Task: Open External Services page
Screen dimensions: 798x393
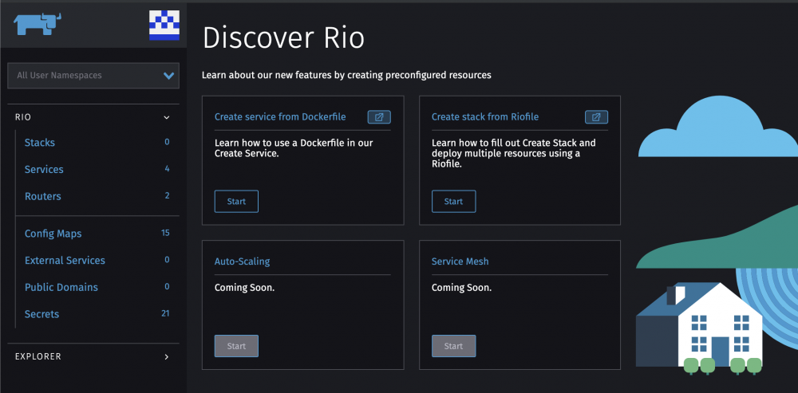Action: click(x=65, y=261)
